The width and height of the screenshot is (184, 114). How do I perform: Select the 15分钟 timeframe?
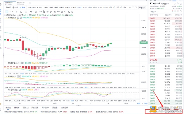click(x=67, y=7)
